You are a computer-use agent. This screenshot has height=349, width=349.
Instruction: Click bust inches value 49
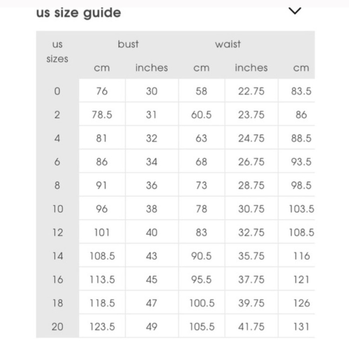point(151,327)
